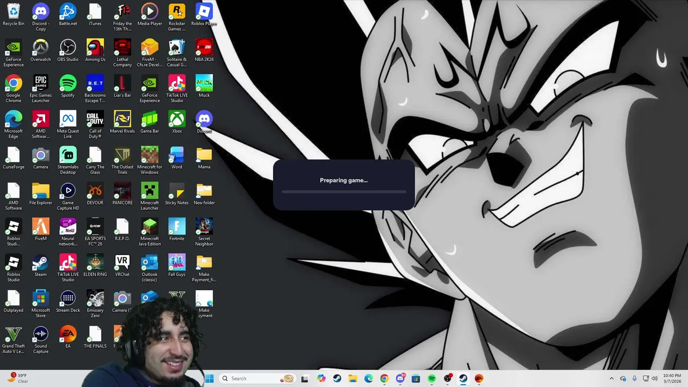The image size is (688, 387).
Task: Select the Roblox Player desktop icon
Action: 204,15
